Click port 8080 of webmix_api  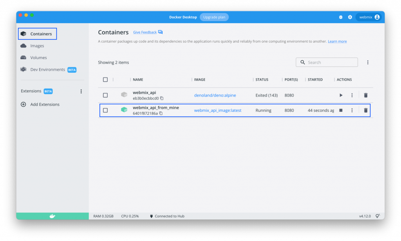pyautogui.click(x=289, y=95)
